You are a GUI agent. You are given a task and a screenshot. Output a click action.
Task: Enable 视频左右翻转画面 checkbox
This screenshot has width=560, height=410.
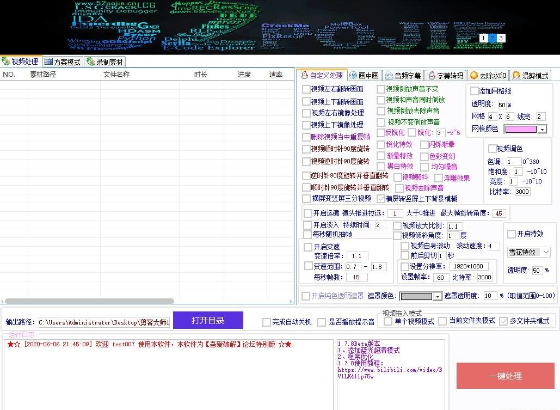pos(306,89)
